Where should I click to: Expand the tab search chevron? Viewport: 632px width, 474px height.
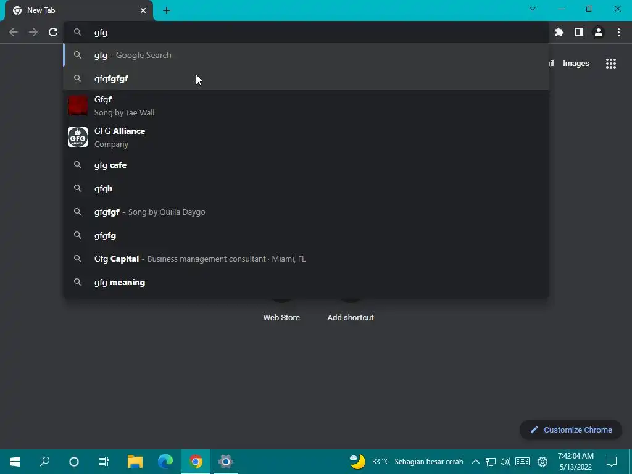533,9
